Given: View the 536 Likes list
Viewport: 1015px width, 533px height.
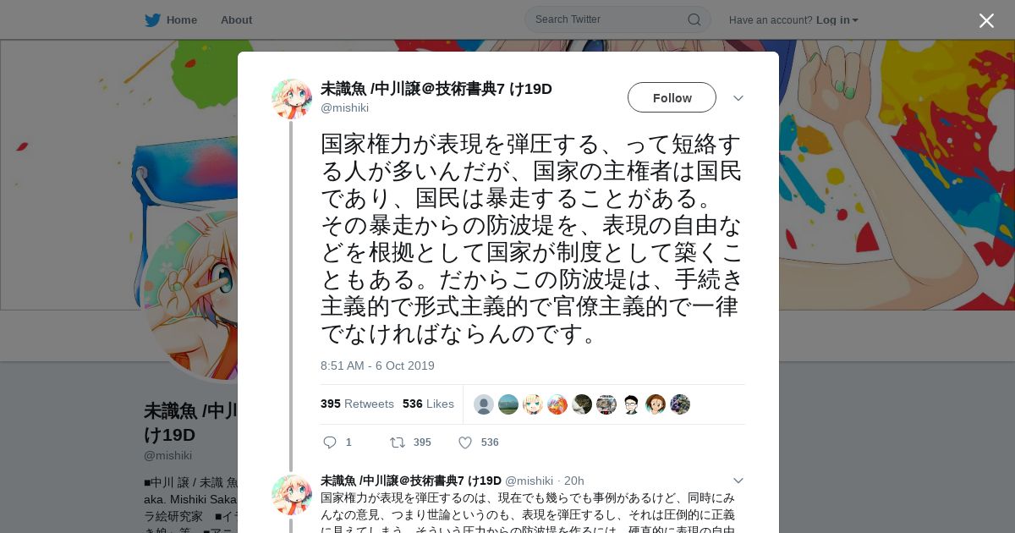Looking at the screenshot, I should [x=428, y=404].
